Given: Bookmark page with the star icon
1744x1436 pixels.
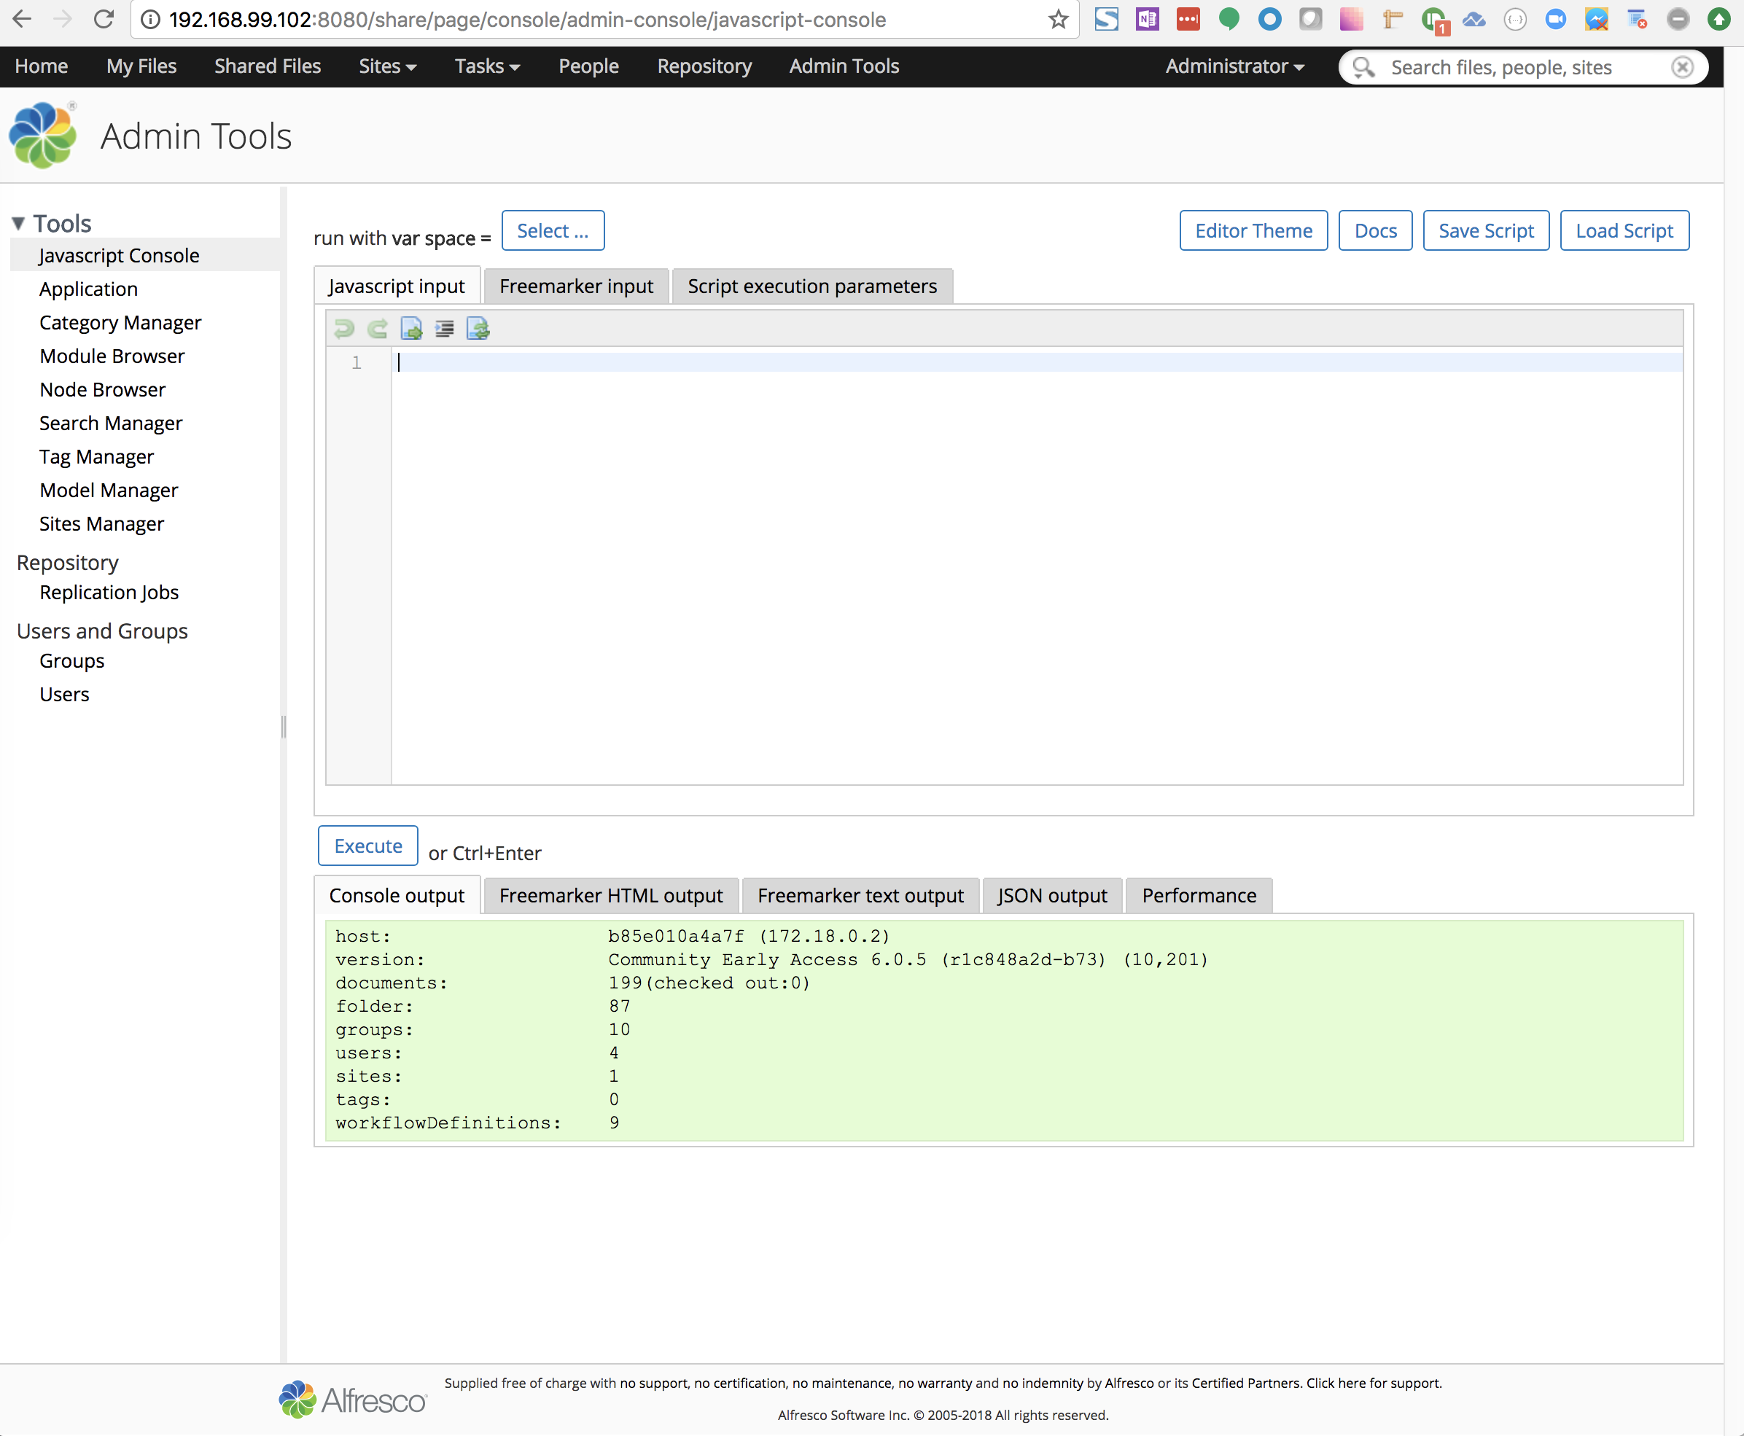Looking at the screenshot, I should (1058, 20).
